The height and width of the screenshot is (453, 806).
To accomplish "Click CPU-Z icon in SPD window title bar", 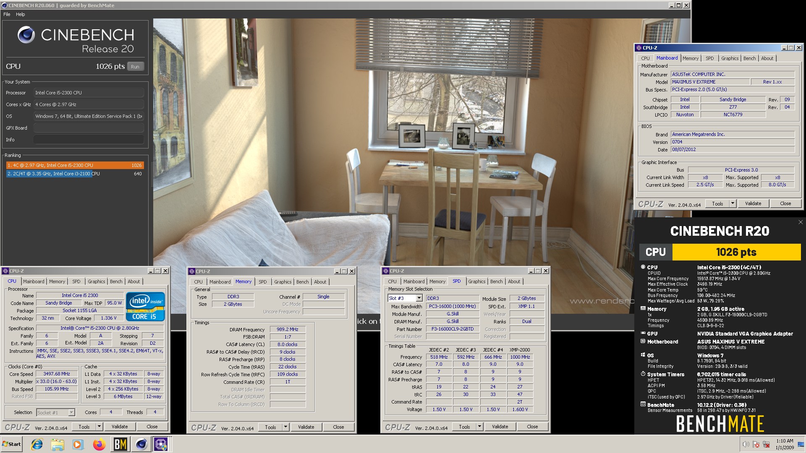I will pyautogui.click(x=385, y=271).
